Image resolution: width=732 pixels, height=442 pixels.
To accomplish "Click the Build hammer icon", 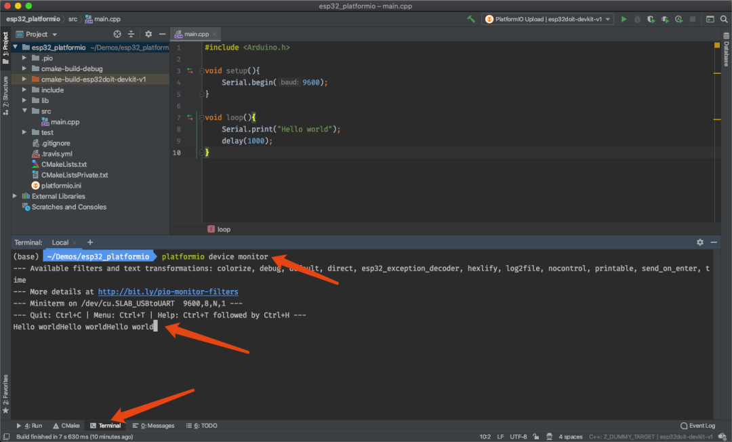I will point(471,20).
